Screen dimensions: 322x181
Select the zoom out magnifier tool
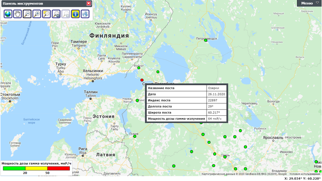point(27,14)
